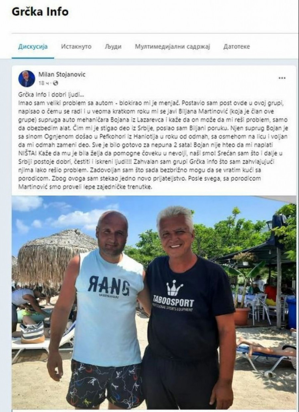299x412 pixels.
Task: Open the post options three-dot menu
Action: [282, 78]
